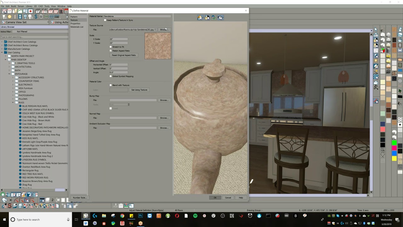
Task: Open Google Chrome from the taskbar
Action: tap(122, 216)
